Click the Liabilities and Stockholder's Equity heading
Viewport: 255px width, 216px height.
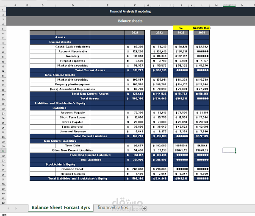tap(60, 103)
